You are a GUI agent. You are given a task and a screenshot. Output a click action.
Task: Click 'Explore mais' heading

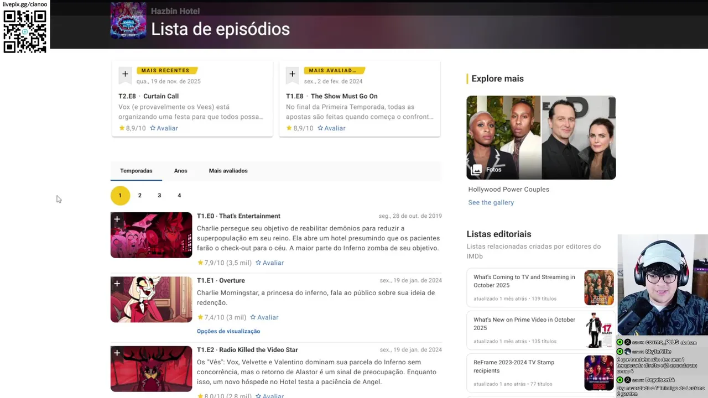tap(497, 78)
